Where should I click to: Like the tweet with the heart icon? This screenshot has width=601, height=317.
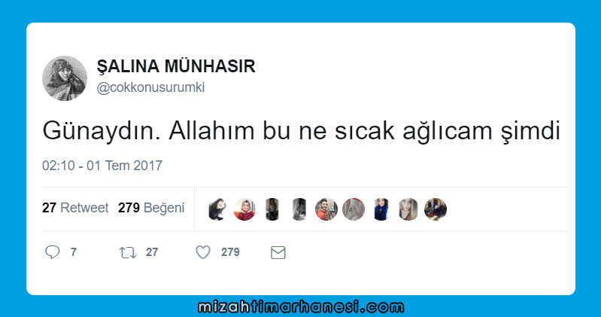pos(203,252)
